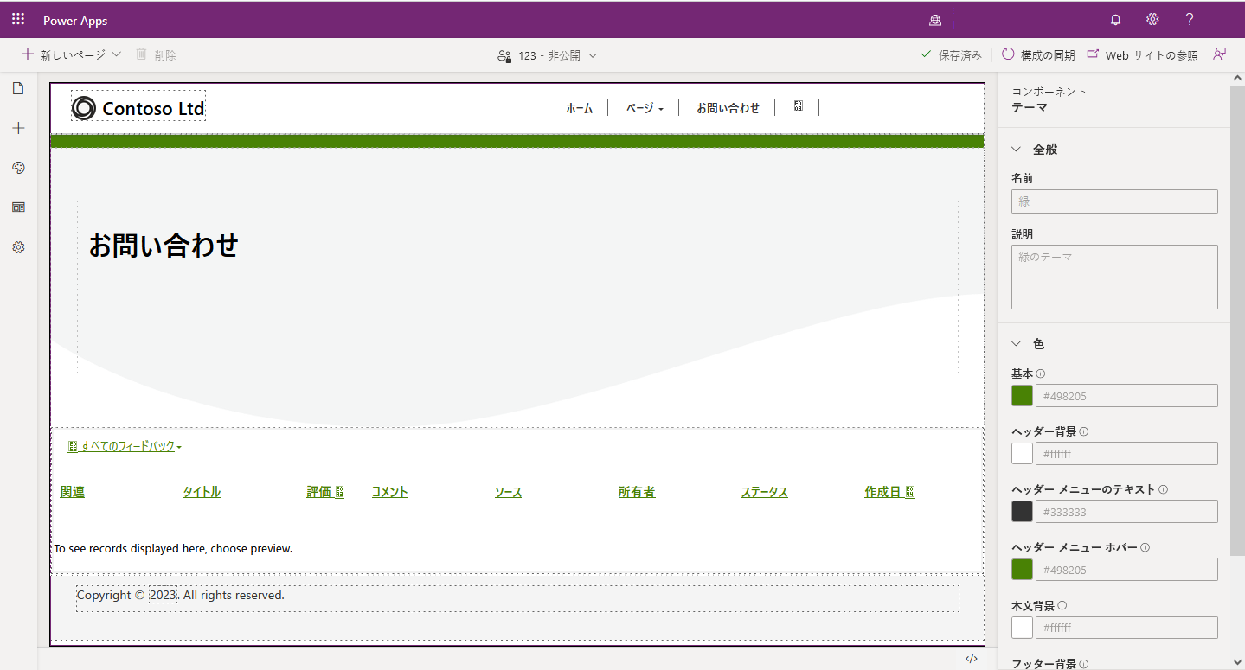Click the 説明 text area
1245x670 pixels.
tap(1114, 277)
